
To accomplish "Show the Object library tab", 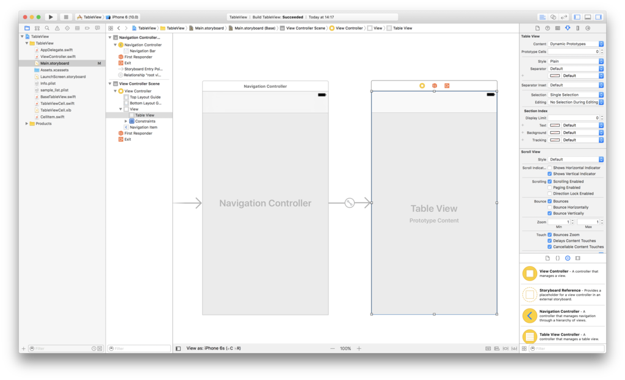I will click(x=568, y=258).
